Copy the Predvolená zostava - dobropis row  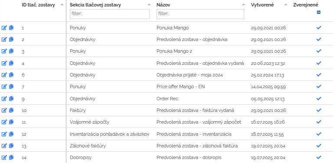(11, 157)
